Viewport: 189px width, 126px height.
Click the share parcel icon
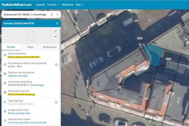[x=55, y=37]
